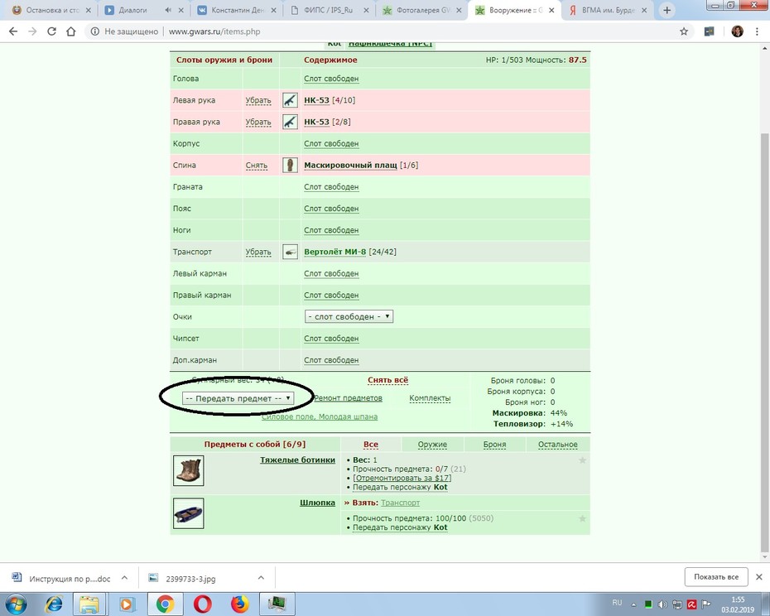Click the HK-53 weapon icon in left hand row
The width and height of the screenshot is (770, 616).
[290, 100]
